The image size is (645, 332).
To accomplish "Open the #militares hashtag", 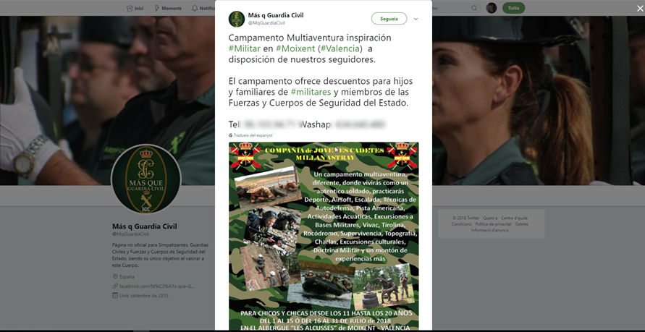I will coord(311,92).
